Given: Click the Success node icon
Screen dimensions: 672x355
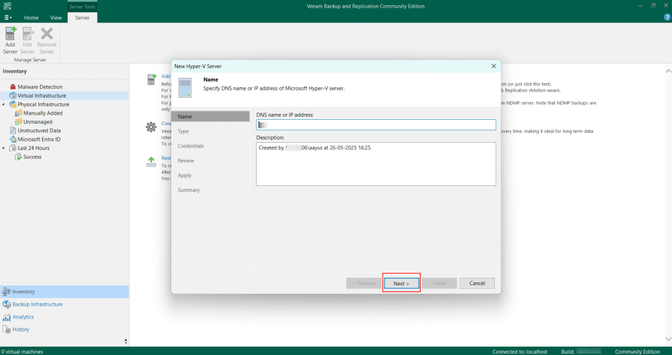Looking at the screenshot, I should tap(18, 157).
